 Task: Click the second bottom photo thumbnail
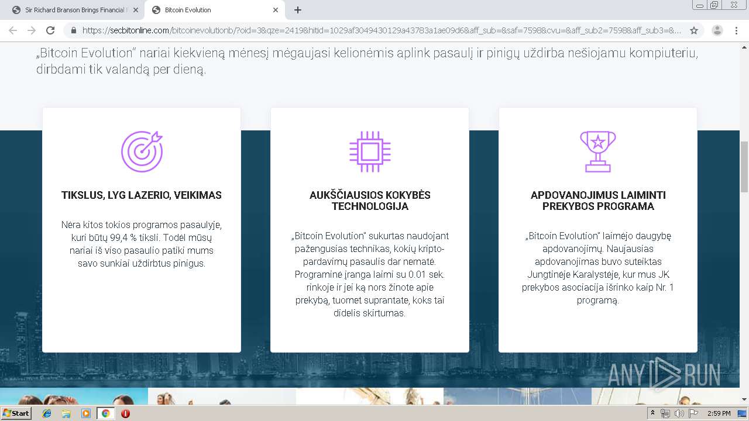point(222,396)
